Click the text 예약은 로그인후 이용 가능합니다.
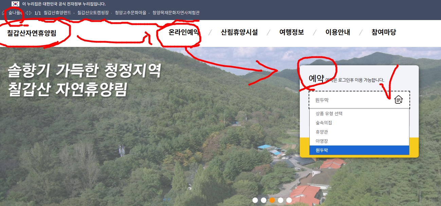This screenshot has width=441, height=206. 355,80
